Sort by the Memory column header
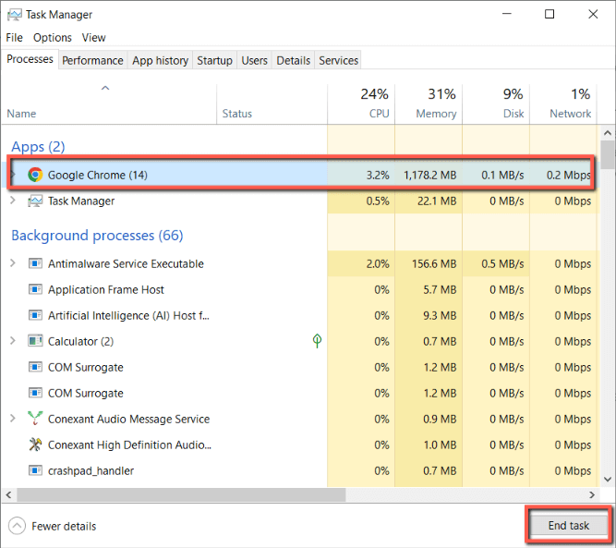The height and width of the screenshot is (548, 616). [429, 104]
